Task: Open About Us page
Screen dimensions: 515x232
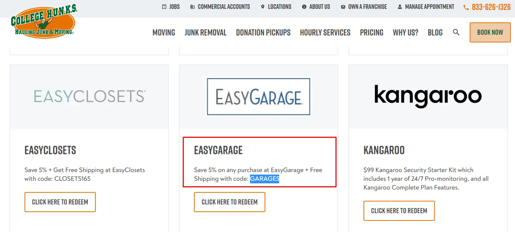Action: (x=320, y=7)
